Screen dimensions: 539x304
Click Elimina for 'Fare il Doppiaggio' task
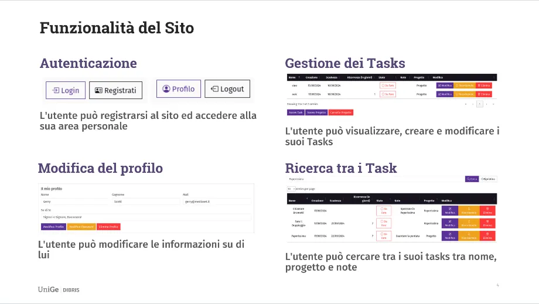tap(487, 223)
